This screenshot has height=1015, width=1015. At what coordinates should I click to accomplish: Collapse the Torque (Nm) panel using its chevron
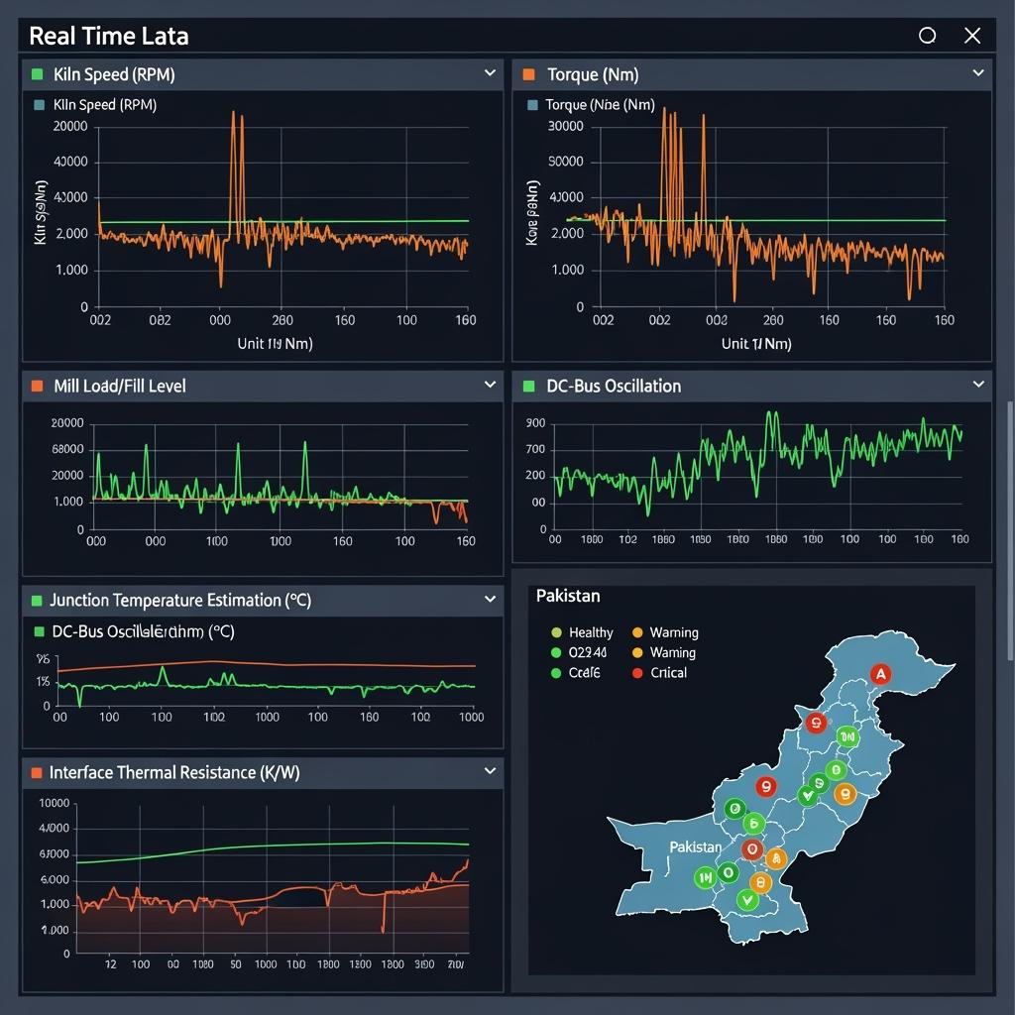pyautogui.click(x=978, y=73)
